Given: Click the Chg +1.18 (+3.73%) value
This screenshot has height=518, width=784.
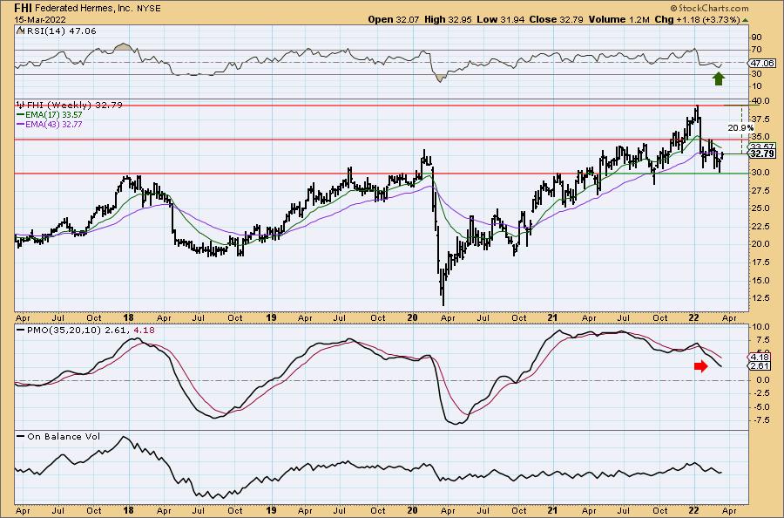Looking at the screenshot, I should (x=697, y=19).
